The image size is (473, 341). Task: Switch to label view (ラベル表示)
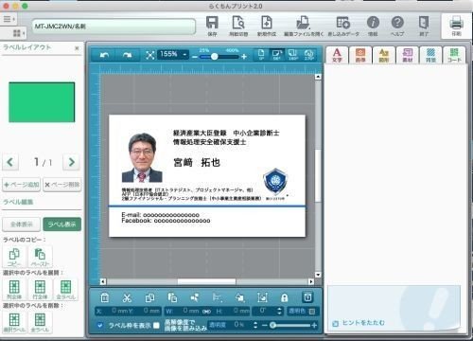pyautogui.click(x=61, y=224)
